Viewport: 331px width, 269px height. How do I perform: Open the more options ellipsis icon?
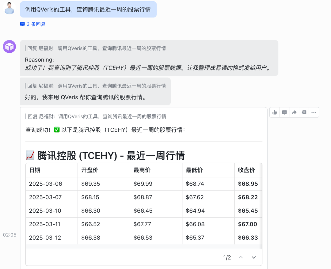coord(314,112)
